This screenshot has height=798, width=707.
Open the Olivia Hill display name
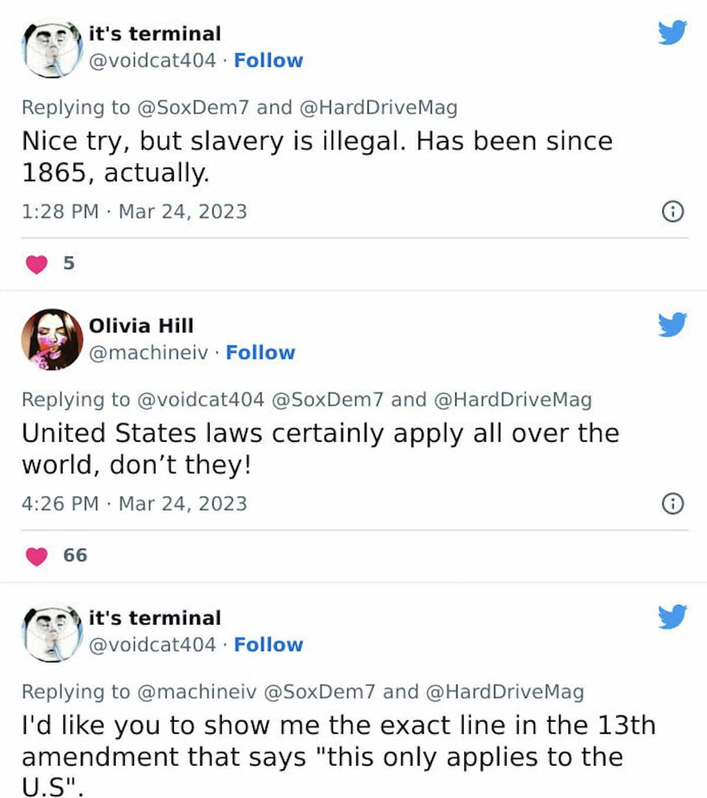pyautogui.click(x=141, y=326)
